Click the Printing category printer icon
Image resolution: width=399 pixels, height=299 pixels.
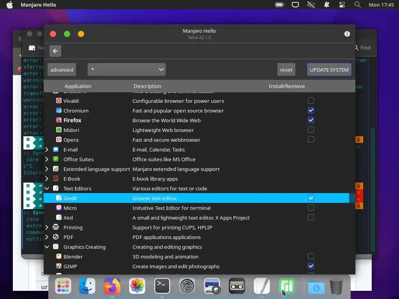point(56,227)
